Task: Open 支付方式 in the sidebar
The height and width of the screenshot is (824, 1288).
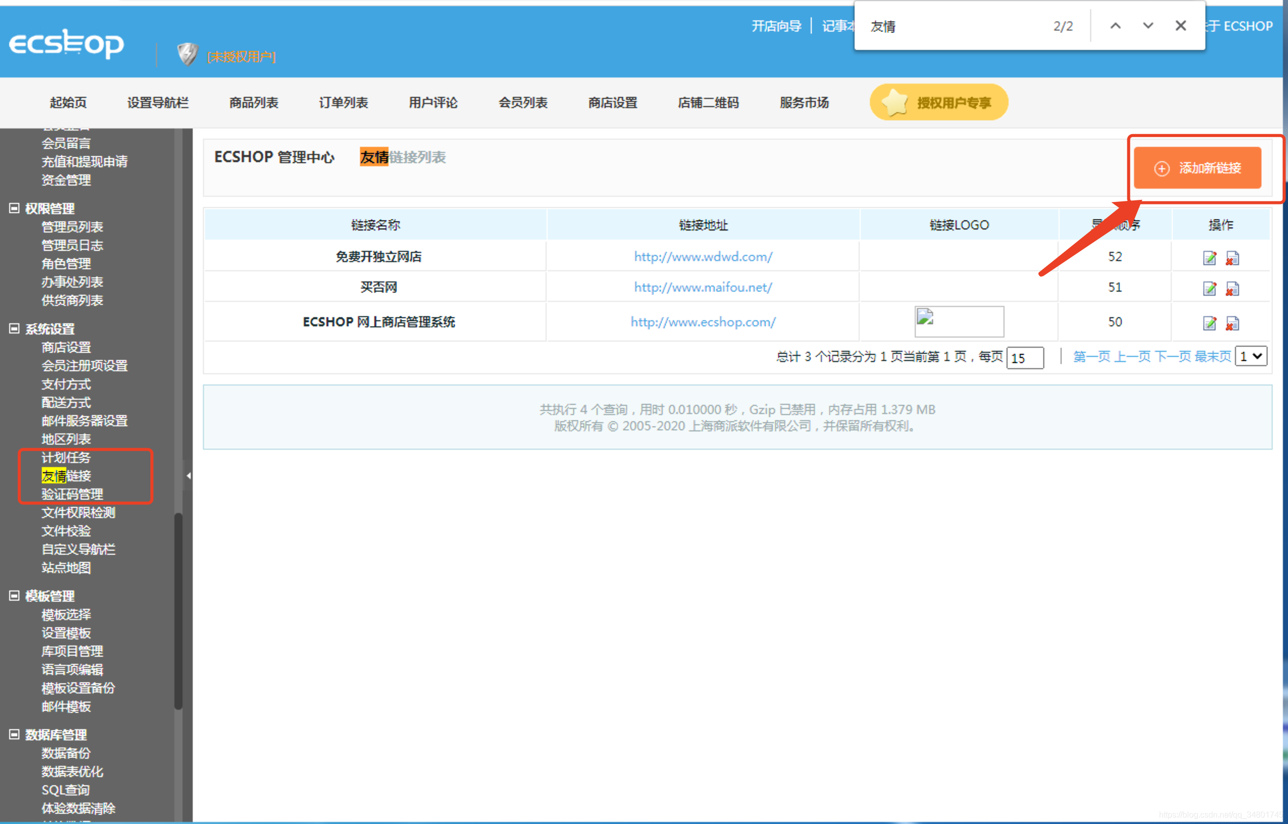Action: click(66, 384)
